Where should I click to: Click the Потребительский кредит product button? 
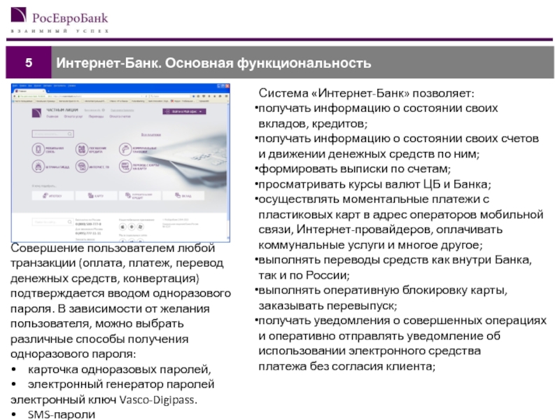click(x=140, y=196)
